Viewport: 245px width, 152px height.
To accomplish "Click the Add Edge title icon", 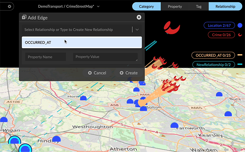I will [x=24, y=17].
